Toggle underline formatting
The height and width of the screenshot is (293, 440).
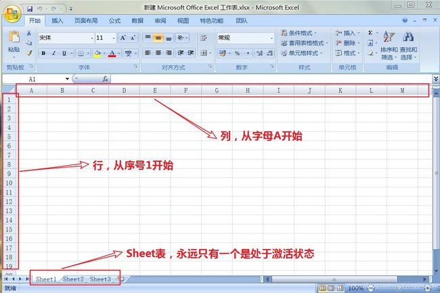(x=64, y=53)
